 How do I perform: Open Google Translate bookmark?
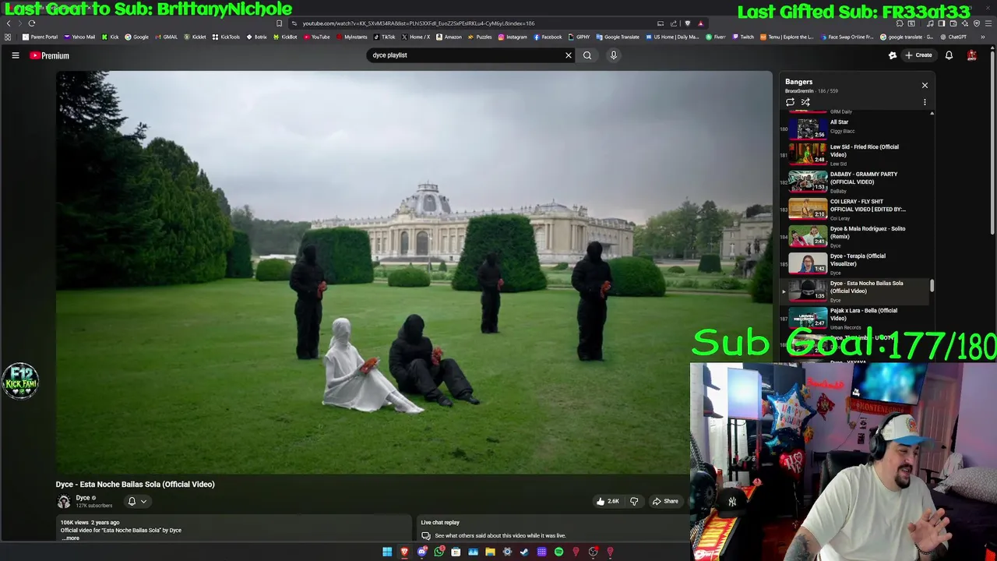point(618,37)
